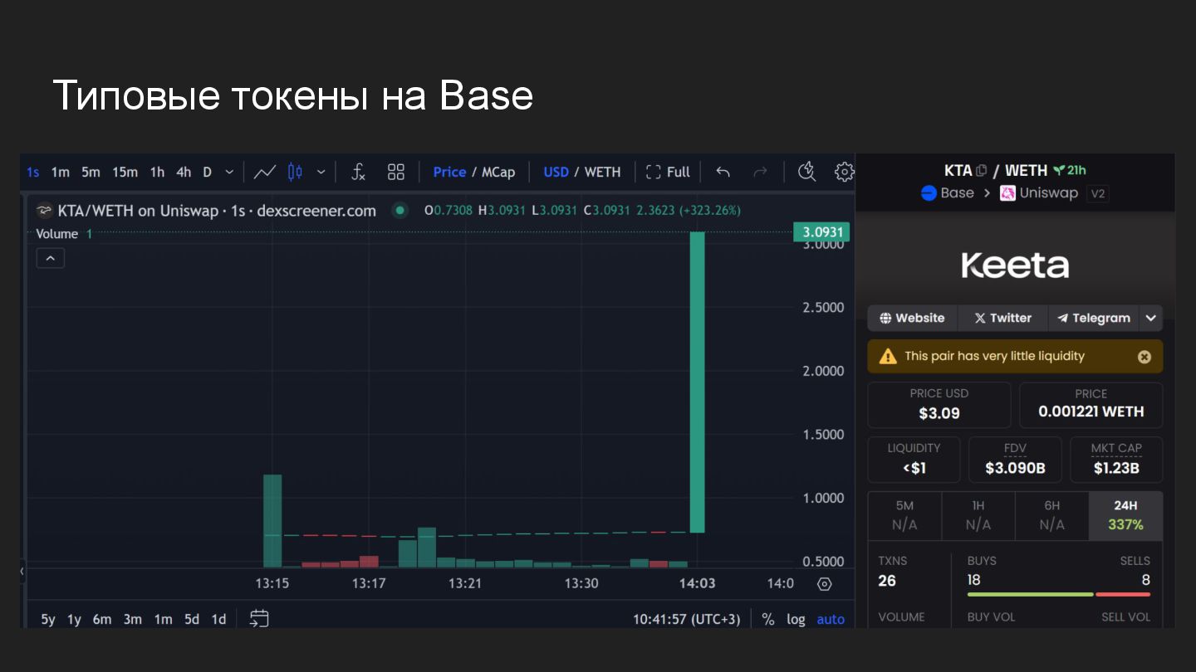Click the low liquidity warning triangle icon
Viewport: 1196px width, 672px height.
coord(888,356)
